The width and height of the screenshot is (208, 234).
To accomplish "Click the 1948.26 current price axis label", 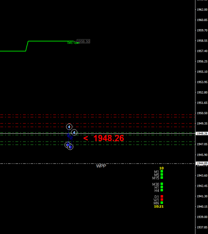I will (202, 133).
